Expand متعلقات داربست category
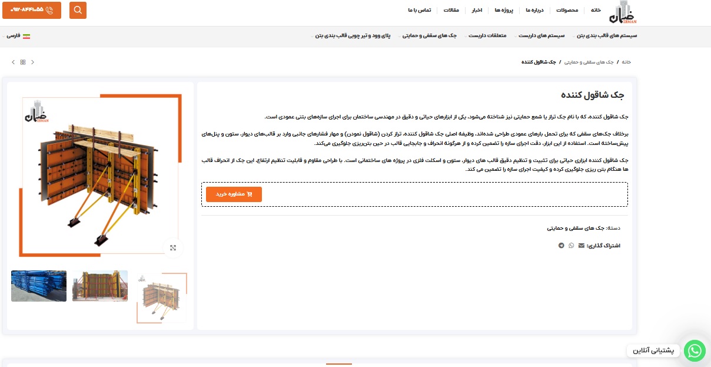Image resolution: width=711 pixels, height=367 pixels. tap(486, 36)
